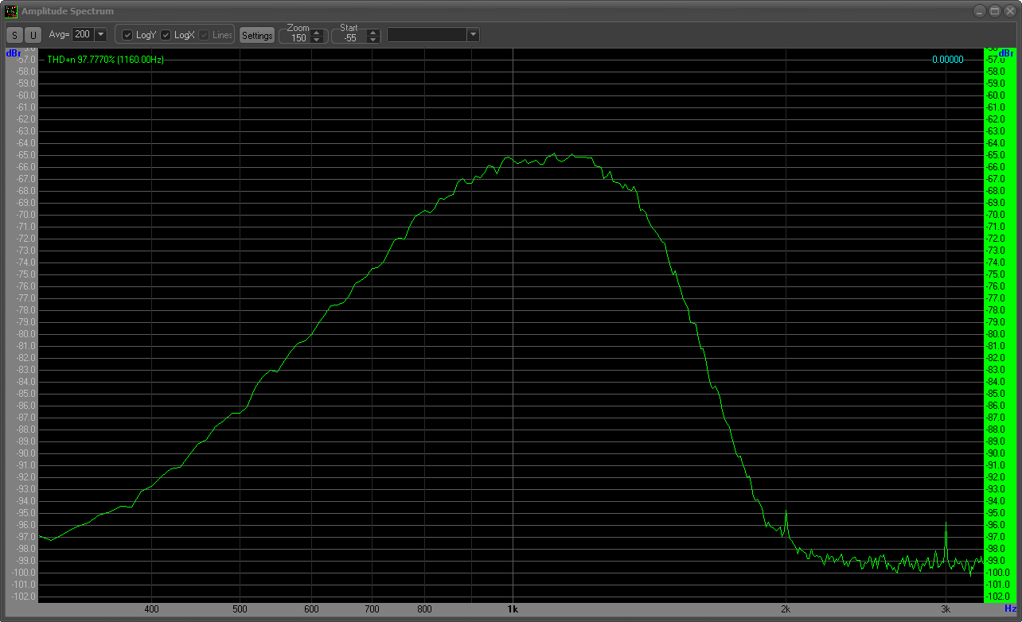Click the right green dBr axis label

click(1010, 53)
